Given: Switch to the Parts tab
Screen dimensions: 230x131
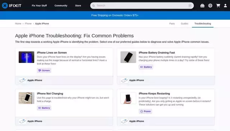Looking at the screenshot, I should coord(172,24).
